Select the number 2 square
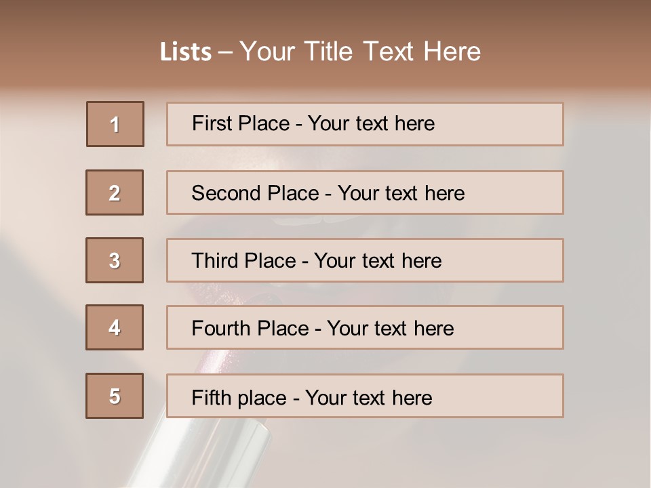651x488 pixels. point(115,192)
